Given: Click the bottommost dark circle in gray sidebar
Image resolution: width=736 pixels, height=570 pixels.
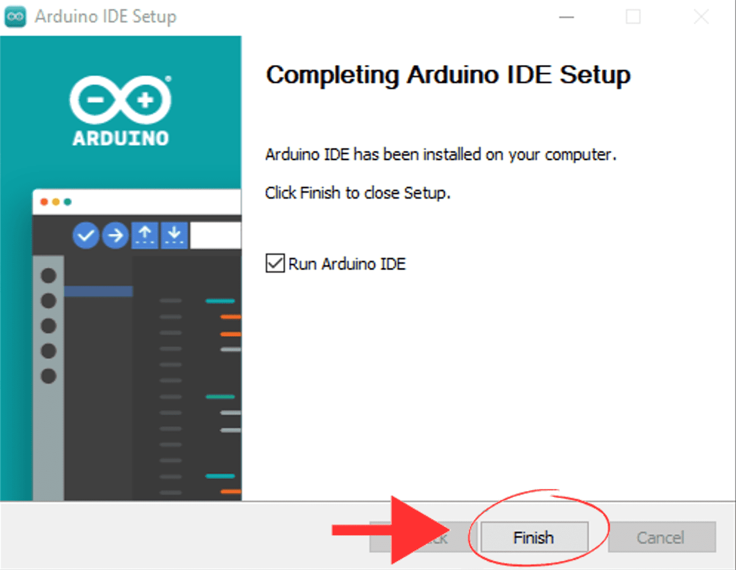Looking at the screenshot, I should click(x=48, y=376).
